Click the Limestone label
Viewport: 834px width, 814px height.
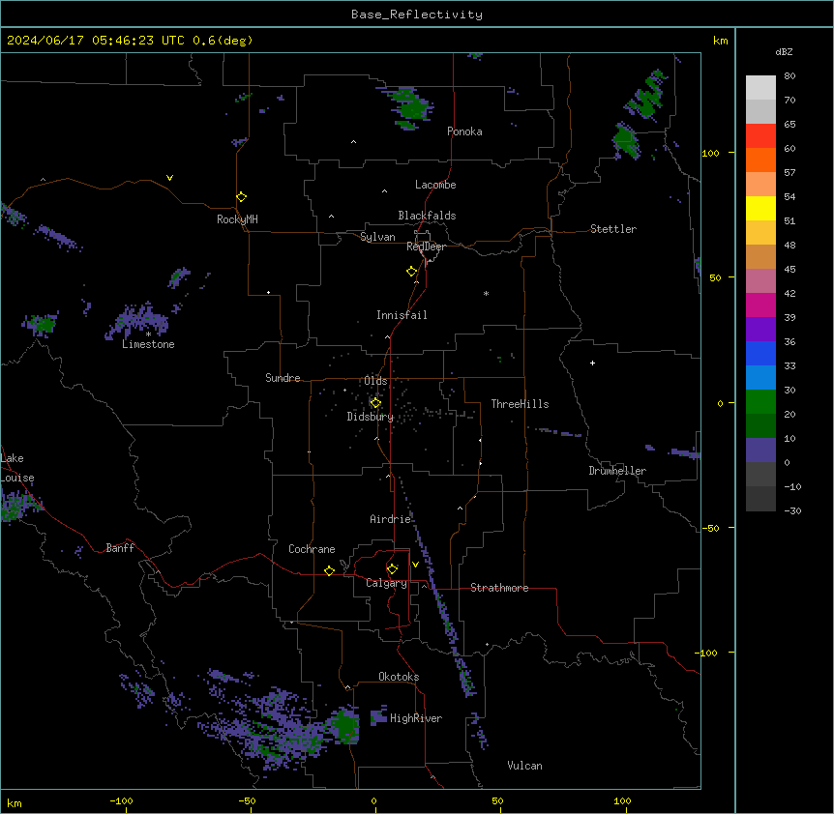tap(148, 344)
